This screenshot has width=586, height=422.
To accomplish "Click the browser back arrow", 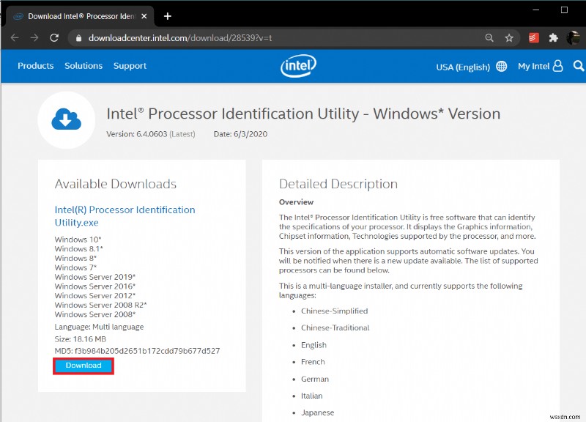I will pyautogui.click(x=15, y=38).
